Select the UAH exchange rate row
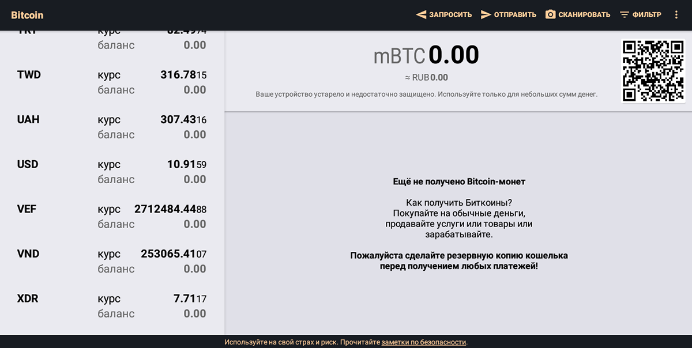The height and width of the screenshot is (348, 692). tap(112, 127)
